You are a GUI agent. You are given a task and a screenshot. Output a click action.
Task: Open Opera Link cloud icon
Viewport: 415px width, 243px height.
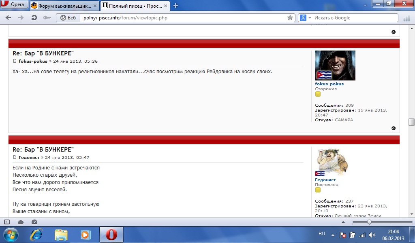pos(20,222)
